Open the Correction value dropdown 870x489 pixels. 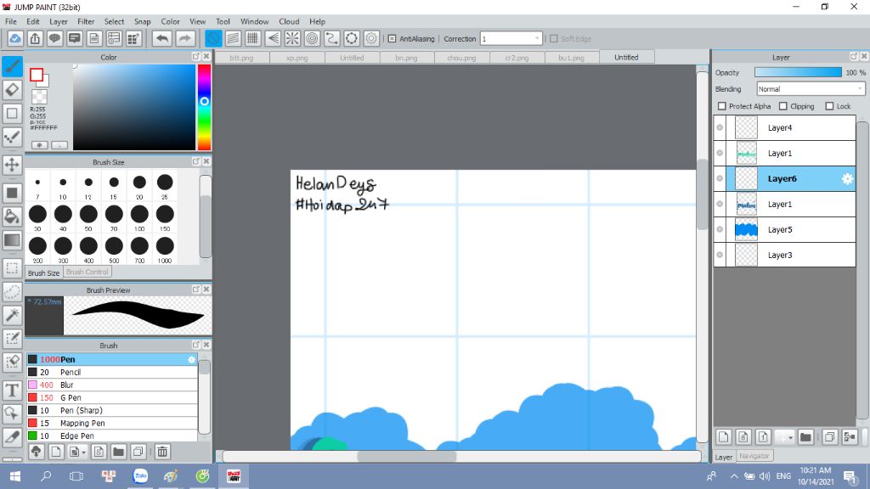(511, 39)
